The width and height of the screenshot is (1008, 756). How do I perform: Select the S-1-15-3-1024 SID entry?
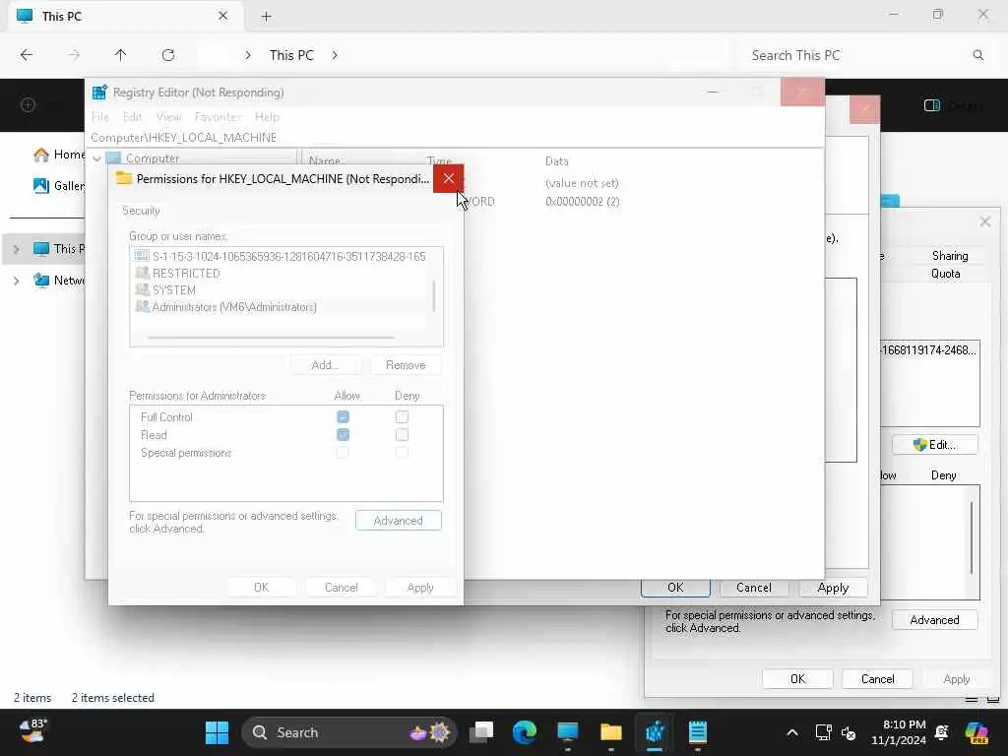coord(281,257)
